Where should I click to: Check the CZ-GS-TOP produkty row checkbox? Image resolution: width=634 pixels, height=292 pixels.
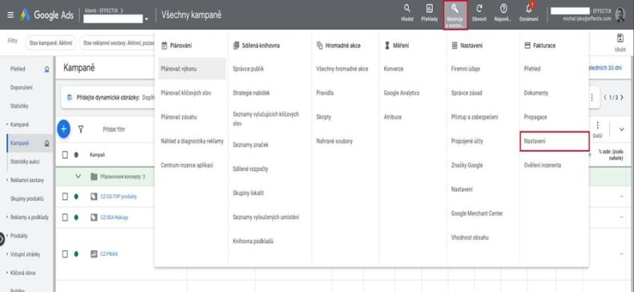point(65,197)
